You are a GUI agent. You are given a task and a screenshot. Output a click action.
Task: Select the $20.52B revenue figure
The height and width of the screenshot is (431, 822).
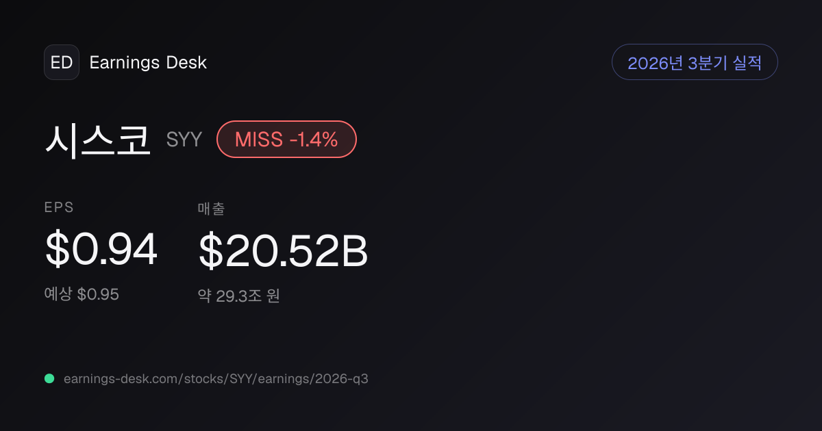point(284,251)
